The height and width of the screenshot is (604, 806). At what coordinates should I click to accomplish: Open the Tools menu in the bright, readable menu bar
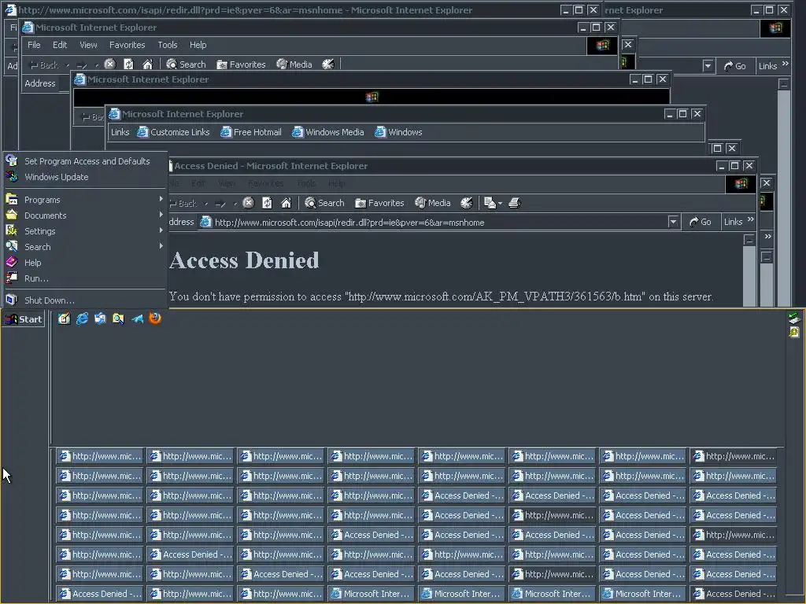click(x=168, y=45)
